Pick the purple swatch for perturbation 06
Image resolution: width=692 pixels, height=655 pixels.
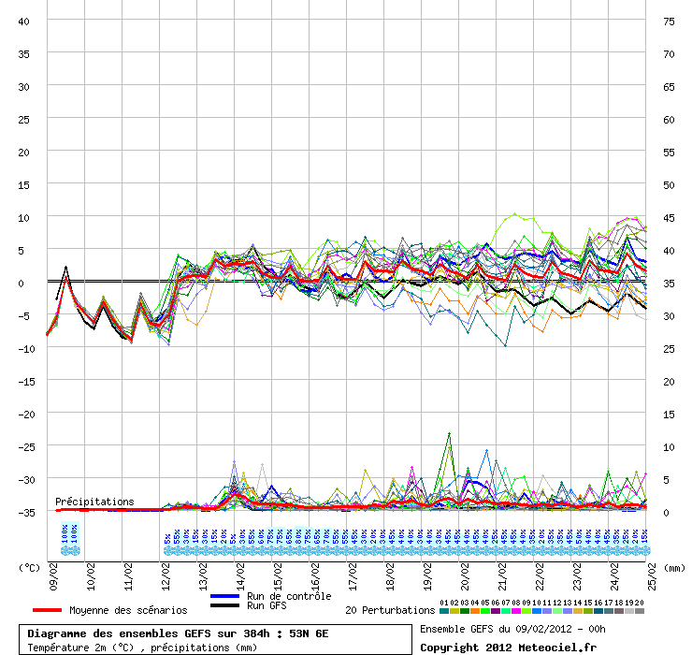[x=496, y=611]
